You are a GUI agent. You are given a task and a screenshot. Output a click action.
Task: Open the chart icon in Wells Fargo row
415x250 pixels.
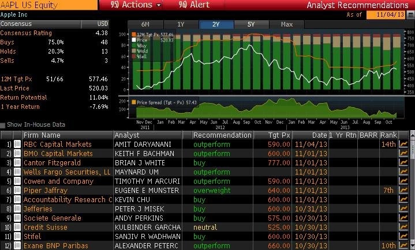coord(403,172)
